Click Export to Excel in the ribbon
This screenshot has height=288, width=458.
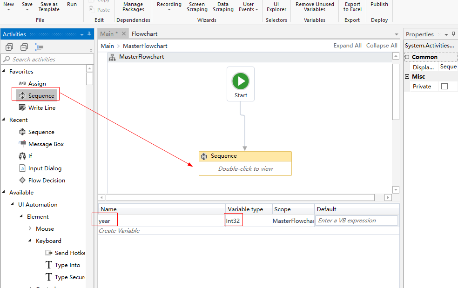[x=352, y=6]
